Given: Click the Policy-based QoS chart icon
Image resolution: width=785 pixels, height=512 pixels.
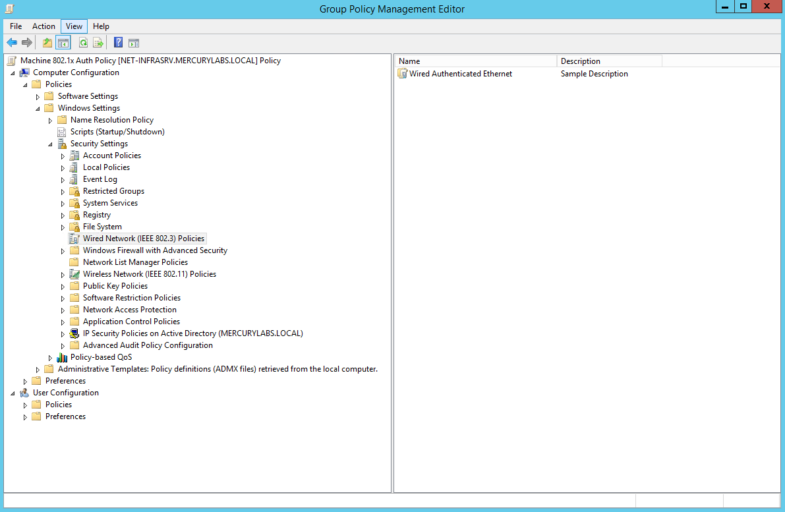Looking at the screenshot, I should click(x=61, y=357).
